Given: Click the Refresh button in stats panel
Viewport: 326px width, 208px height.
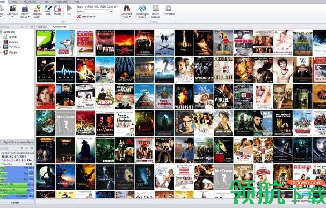Looking at the screenshot, I should pos(15,203).
